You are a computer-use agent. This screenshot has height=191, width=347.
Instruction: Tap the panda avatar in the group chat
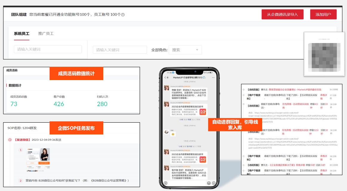coord(166,132)
